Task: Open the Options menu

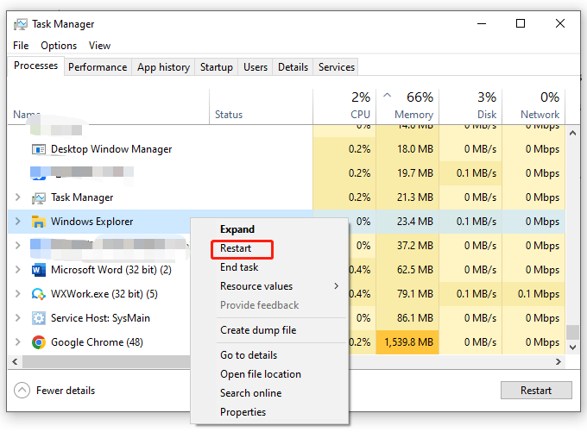Action: click(x=59, y=46)
